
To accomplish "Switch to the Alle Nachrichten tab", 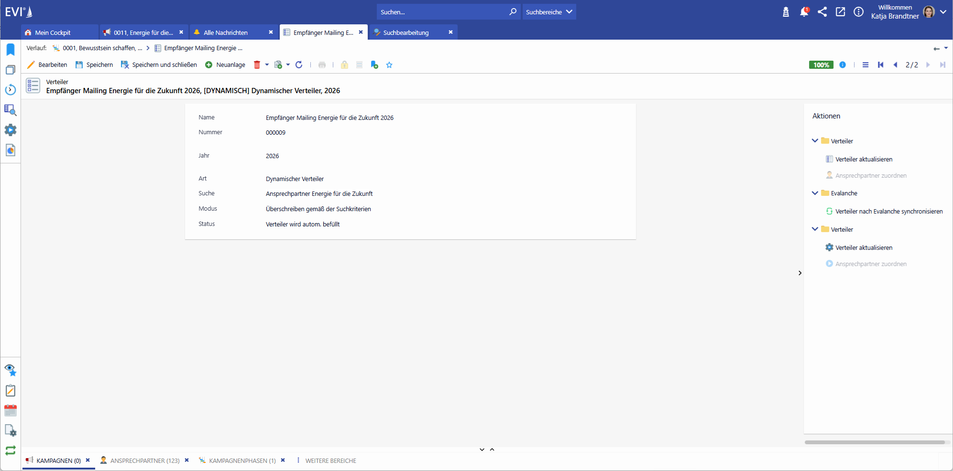I will (x=226, y=32).
